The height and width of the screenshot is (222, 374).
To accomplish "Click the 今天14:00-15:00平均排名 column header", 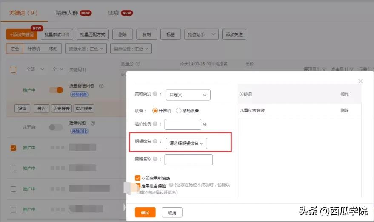I will tap(204, 64).
